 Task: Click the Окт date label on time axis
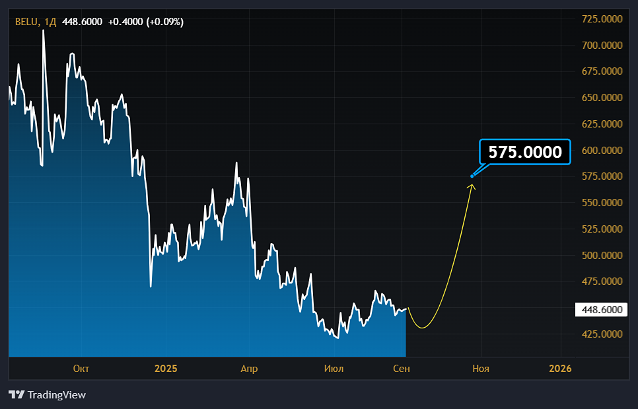(81, 369)
